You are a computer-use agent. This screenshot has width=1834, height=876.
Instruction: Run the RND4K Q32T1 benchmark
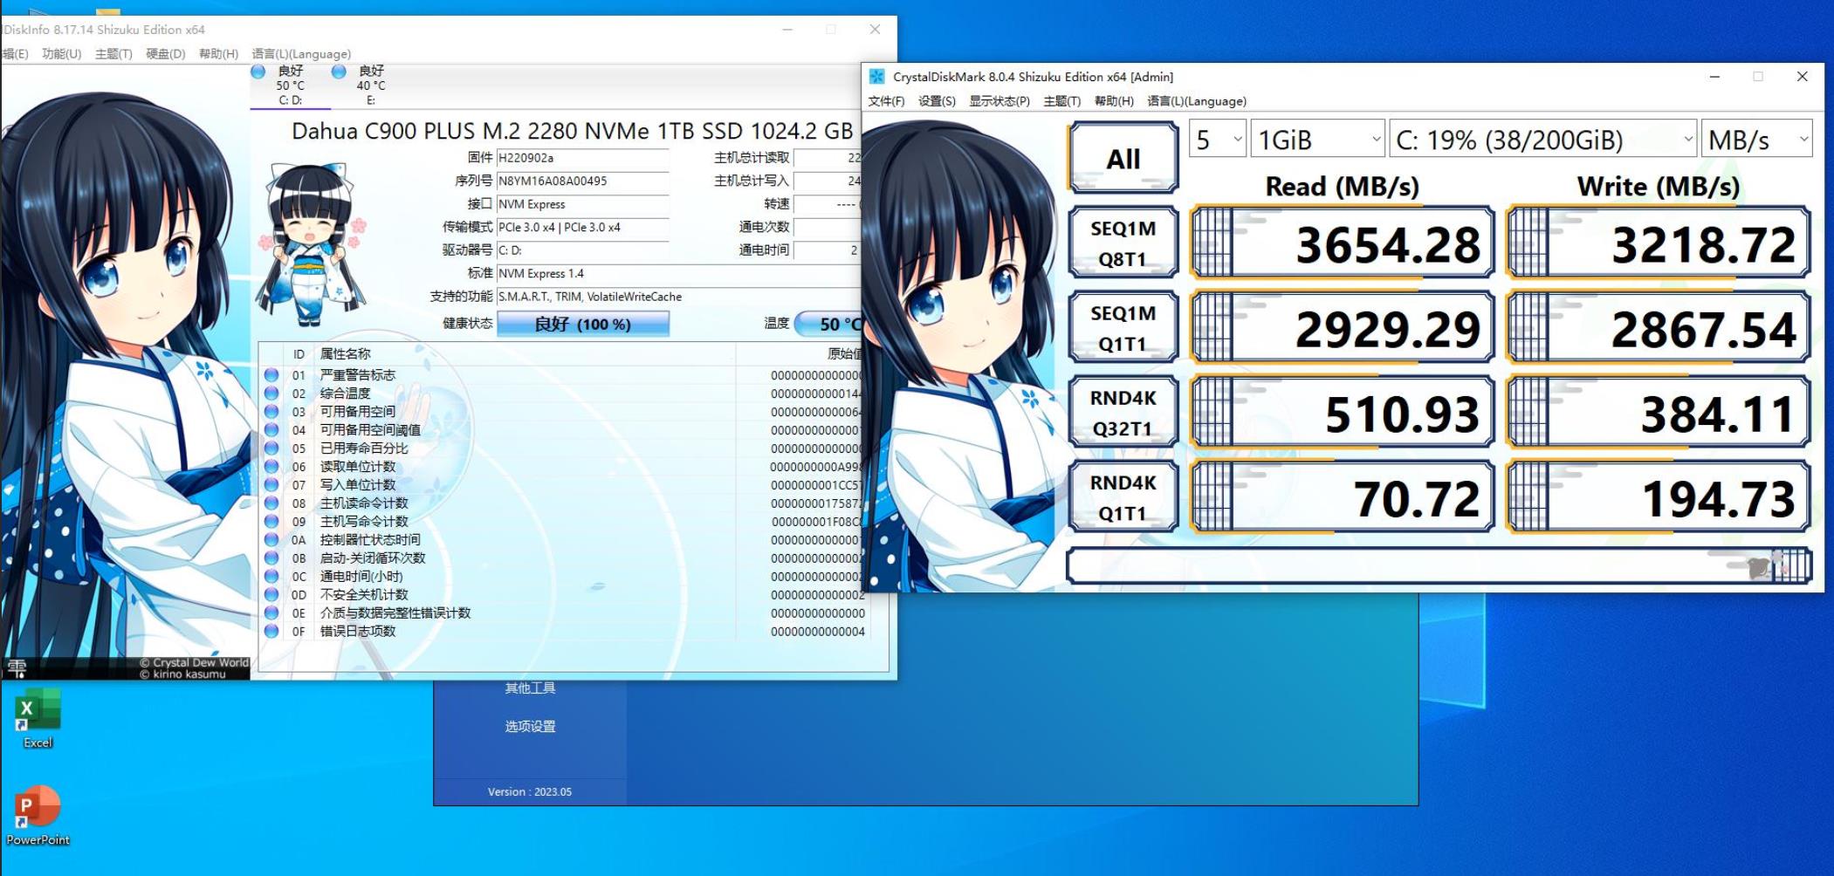coord(1123,413)
